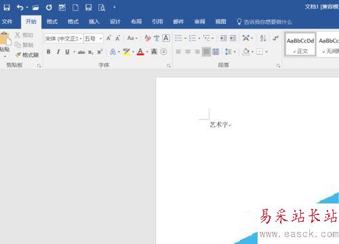Click the Save icon in quick access toolbar
This screenshot has width=339, height=244.
[7, 7]
